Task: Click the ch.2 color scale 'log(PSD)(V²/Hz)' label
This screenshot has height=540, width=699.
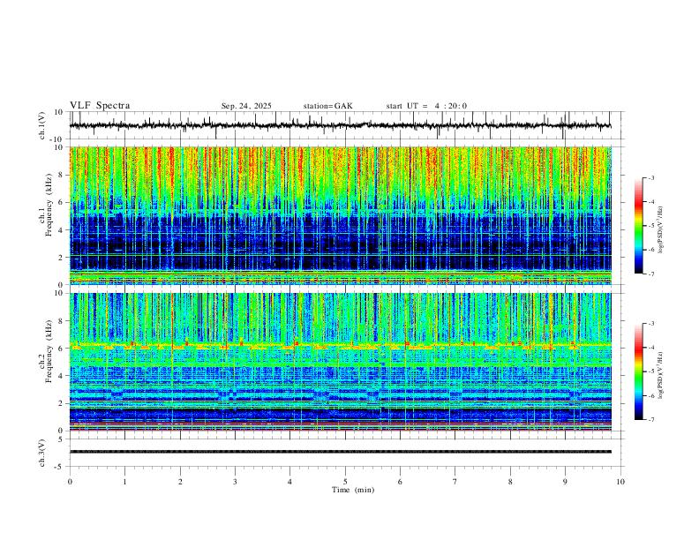Action: pos(661,376)
